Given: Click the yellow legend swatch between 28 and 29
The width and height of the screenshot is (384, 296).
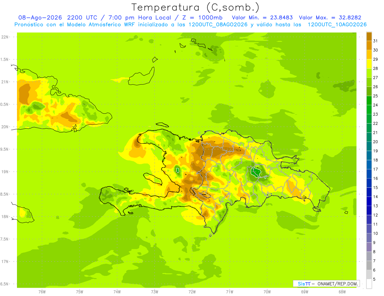Looking at the screenshot, I should pos(369,64).
